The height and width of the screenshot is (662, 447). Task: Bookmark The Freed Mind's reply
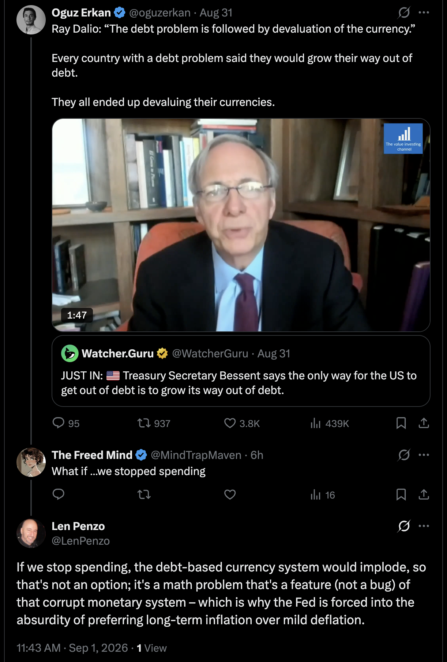click(x=401, y=494)
